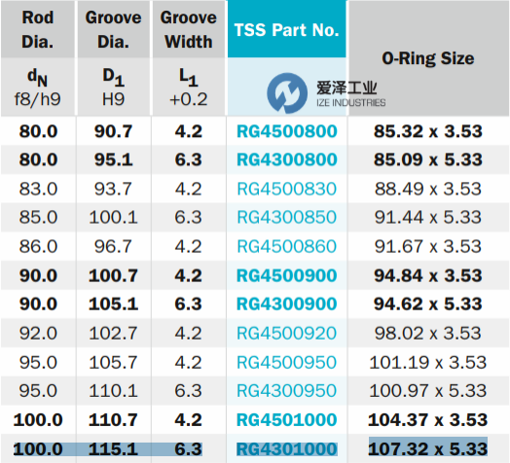The height and width of the screenshot is (463, 510).
Task: Select part number RG4500900
Action: pyautogui.click(x=287, y=275)
